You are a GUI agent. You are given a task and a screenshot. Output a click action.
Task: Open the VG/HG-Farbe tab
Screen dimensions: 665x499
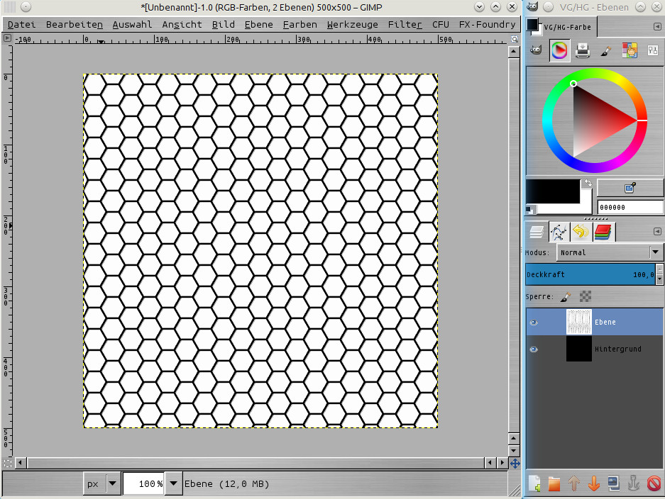(561, 27)
